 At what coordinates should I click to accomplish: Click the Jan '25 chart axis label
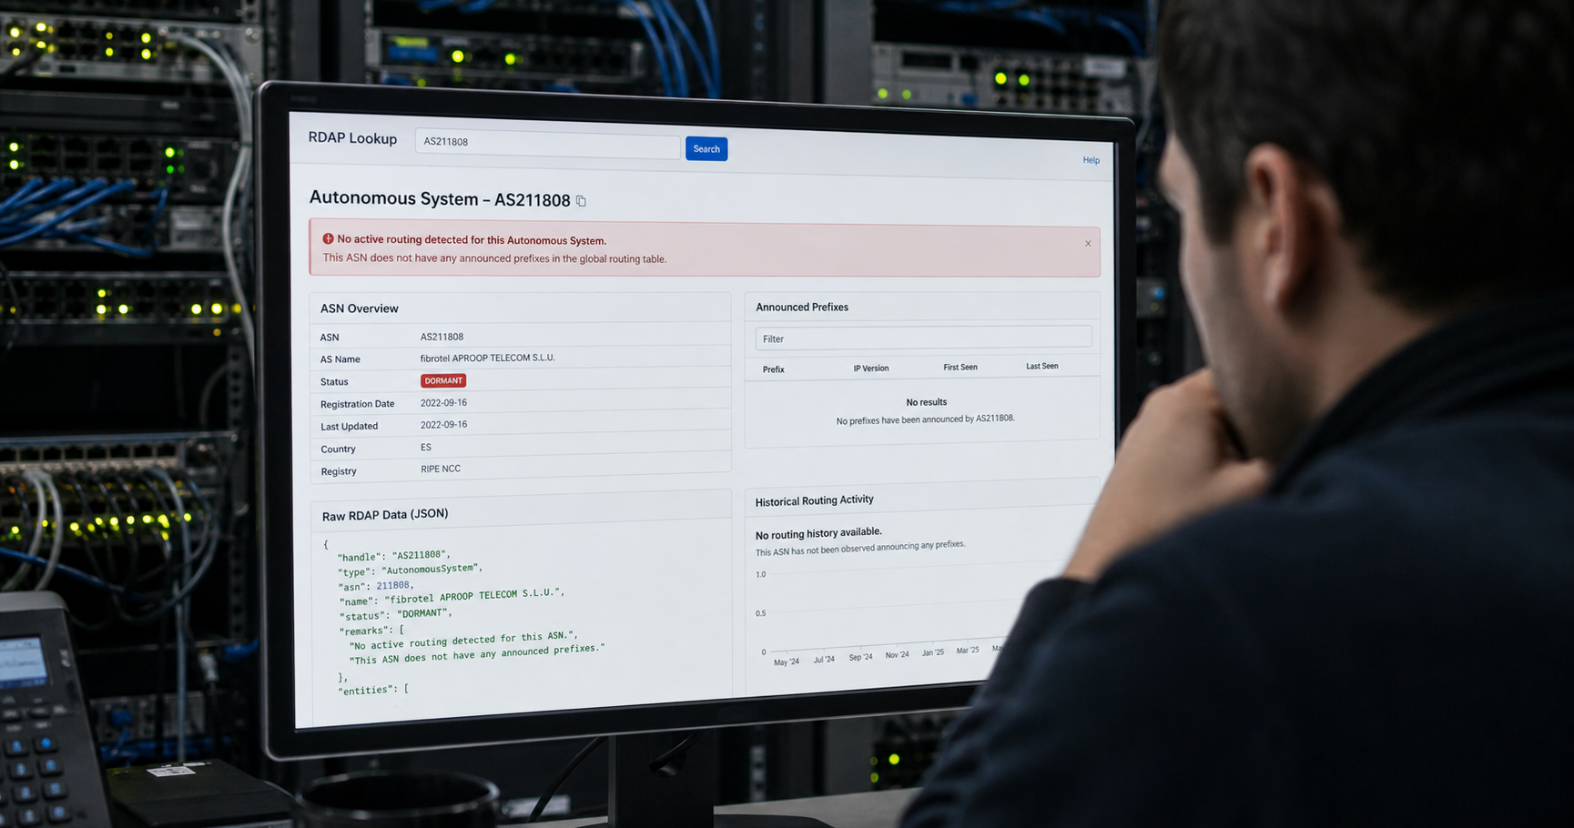pos(932,652)
